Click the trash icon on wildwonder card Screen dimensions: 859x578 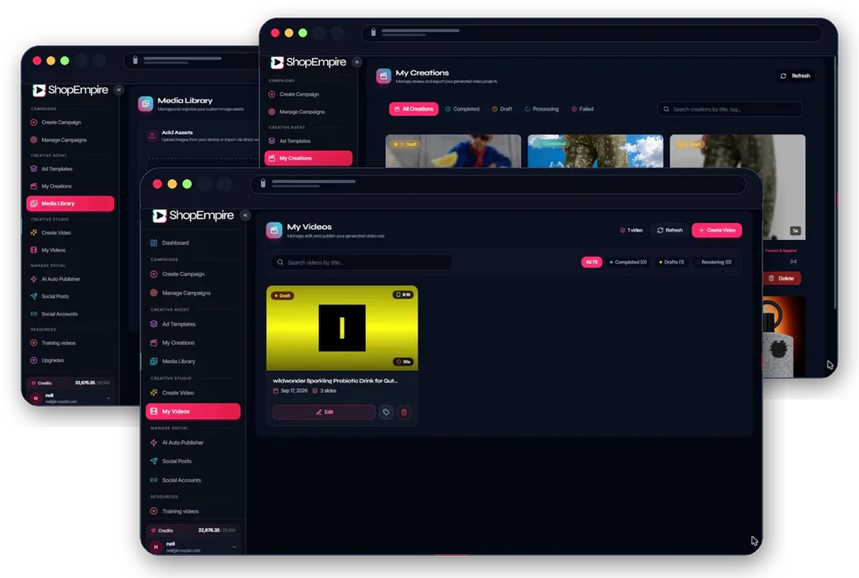point(404,412)
